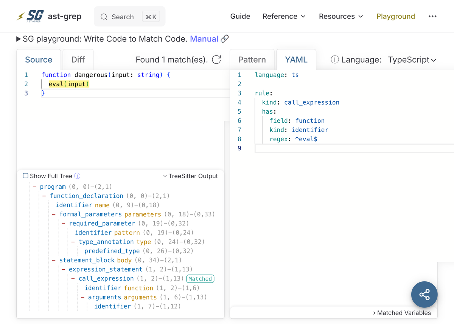Viewport: 454px width, 324px height.
Task: Click the ast-grep site title
Action: 65,17
